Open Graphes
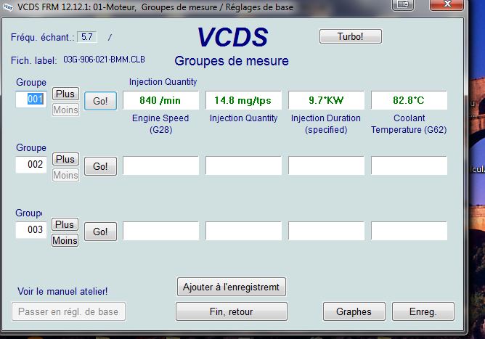This screenshot has height=339, width=485. (354, 311)
